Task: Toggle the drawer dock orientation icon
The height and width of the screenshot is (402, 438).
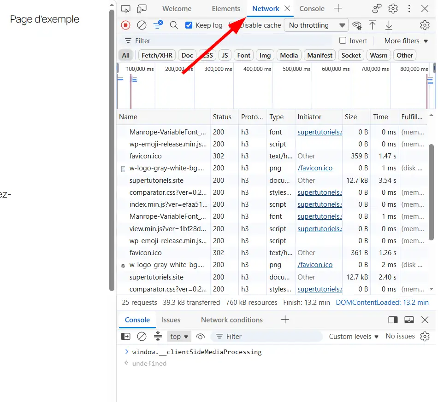Action: [393, 320]
